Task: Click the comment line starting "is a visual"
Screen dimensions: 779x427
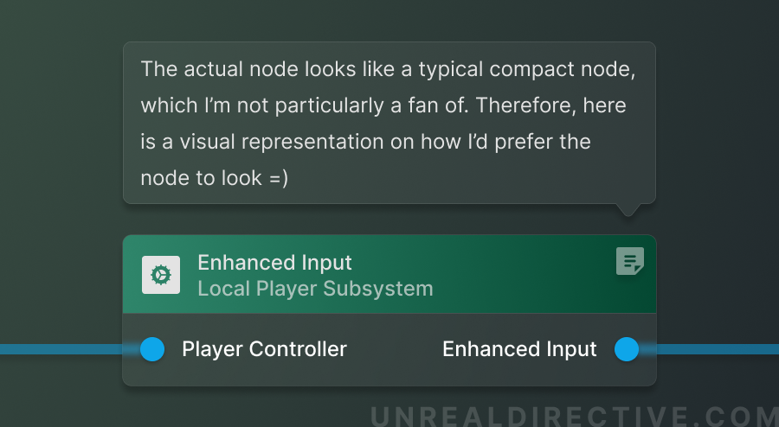Action: 365,142
